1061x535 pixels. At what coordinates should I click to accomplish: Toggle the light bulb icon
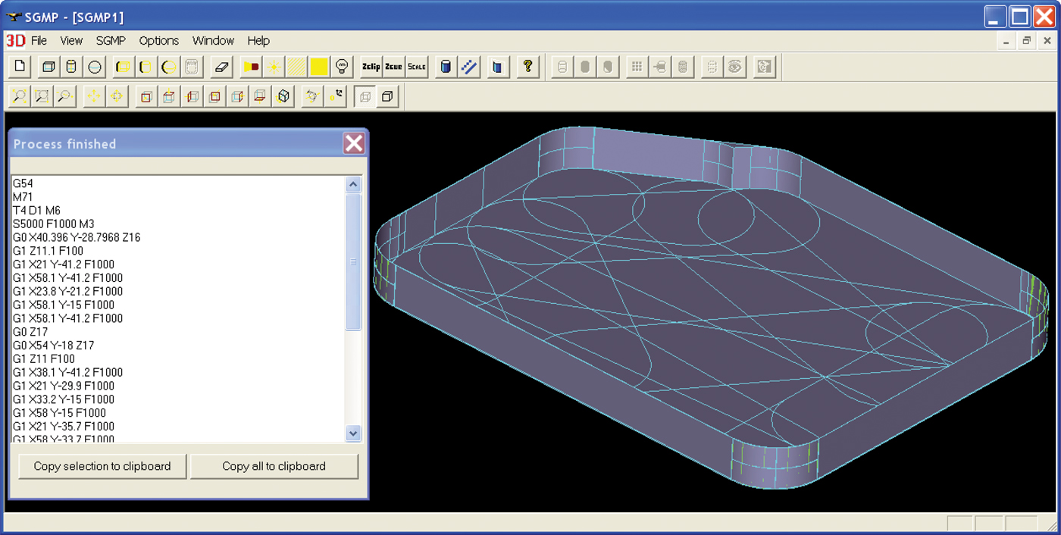[x=342, y=67]
